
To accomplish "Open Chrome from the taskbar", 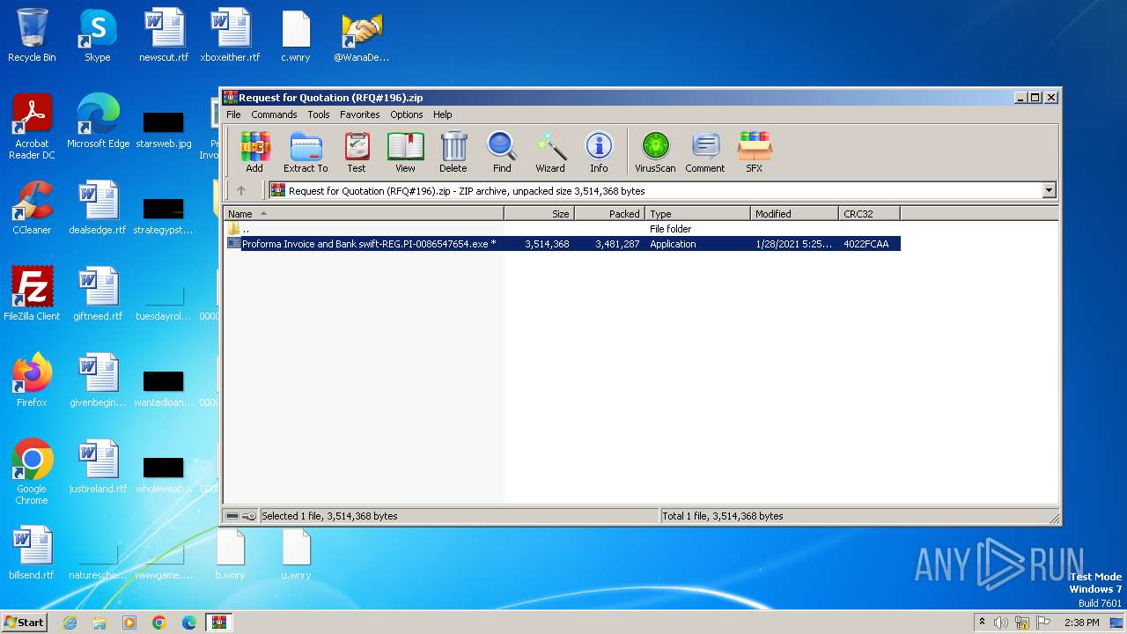I will click(159, 623).
